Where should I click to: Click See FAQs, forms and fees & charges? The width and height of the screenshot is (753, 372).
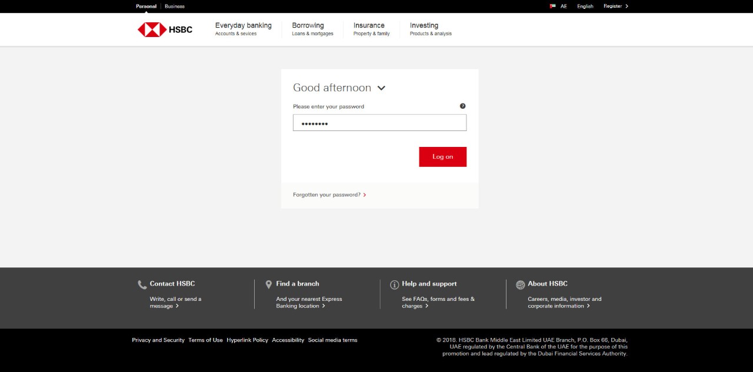coord(438,303)
